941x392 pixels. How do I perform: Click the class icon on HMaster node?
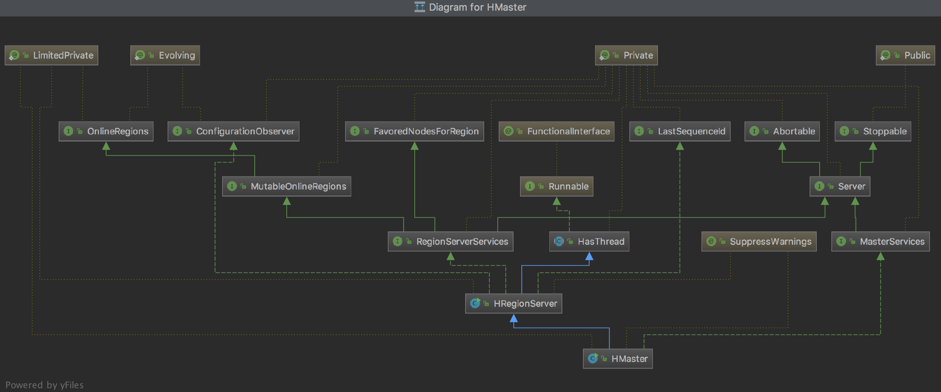593,359
